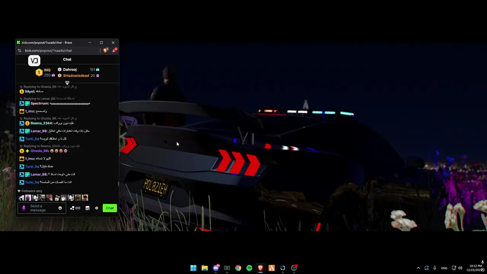
Task: Open Brave Shields lion icon
Action: pyautogui.click(x=105, y=50)
